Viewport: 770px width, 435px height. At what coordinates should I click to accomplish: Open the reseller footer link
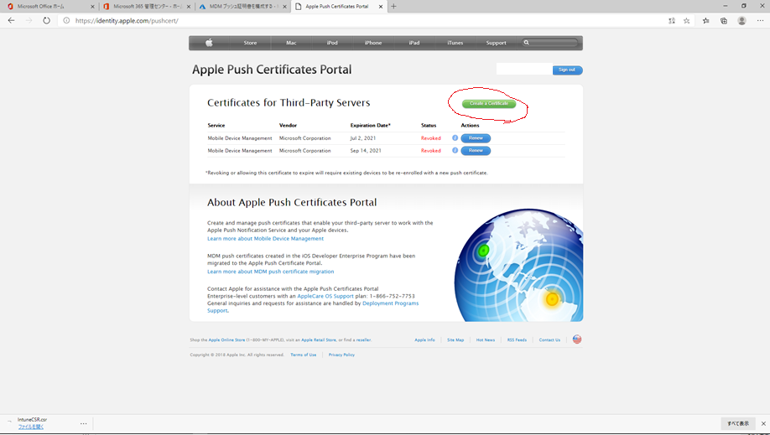(x=363, y=339)
